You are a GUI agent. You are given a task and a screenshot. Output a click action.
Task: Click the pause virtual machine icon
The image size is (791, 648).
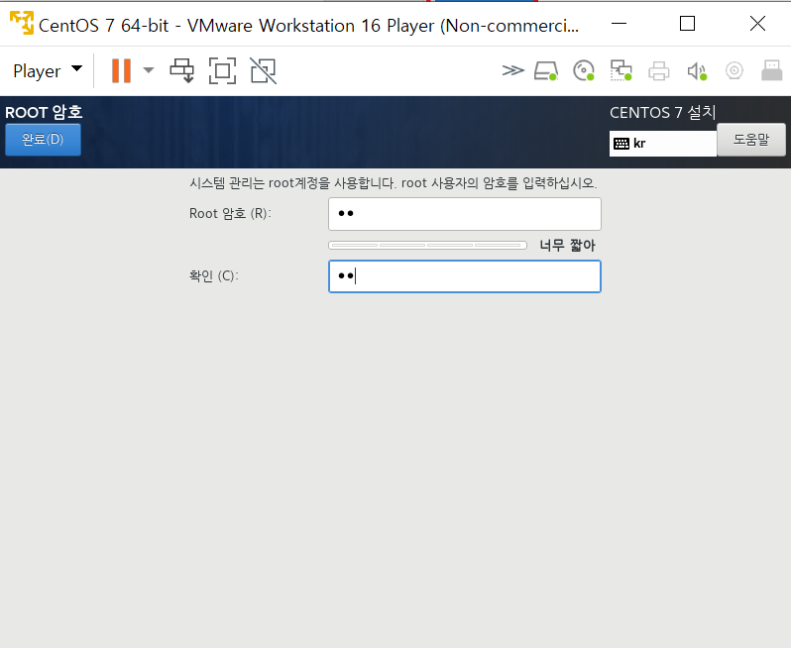121,70
